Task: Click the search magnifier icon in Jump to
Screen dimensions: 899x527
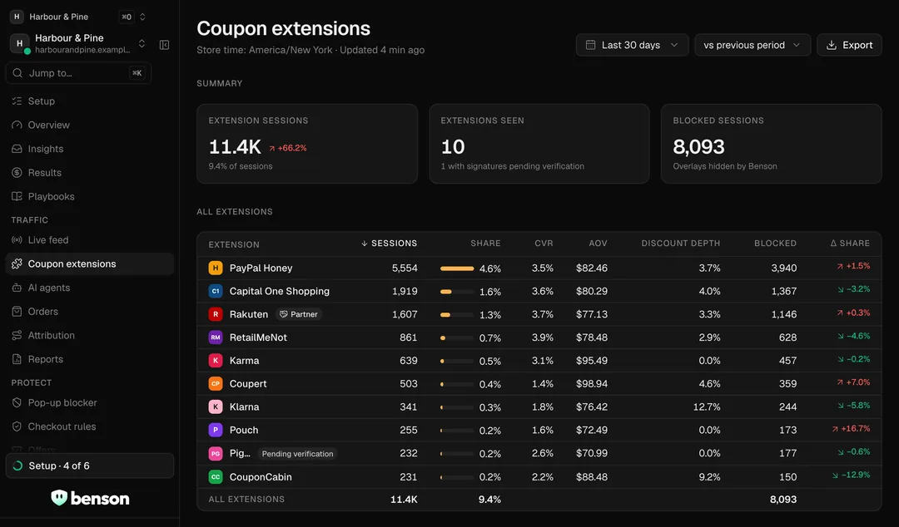Action: (x=17, y=73)
